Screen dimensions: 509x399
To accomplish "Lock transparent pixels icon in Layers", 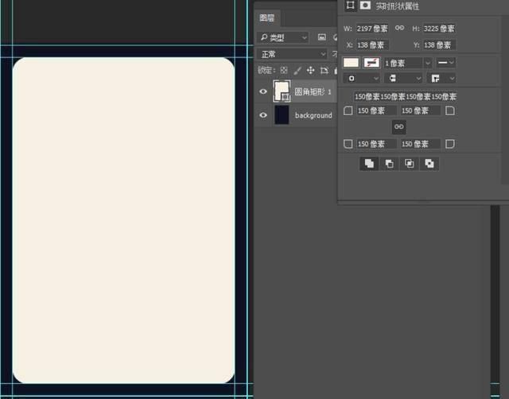I will pyautogui.click(x=284, y=70).
